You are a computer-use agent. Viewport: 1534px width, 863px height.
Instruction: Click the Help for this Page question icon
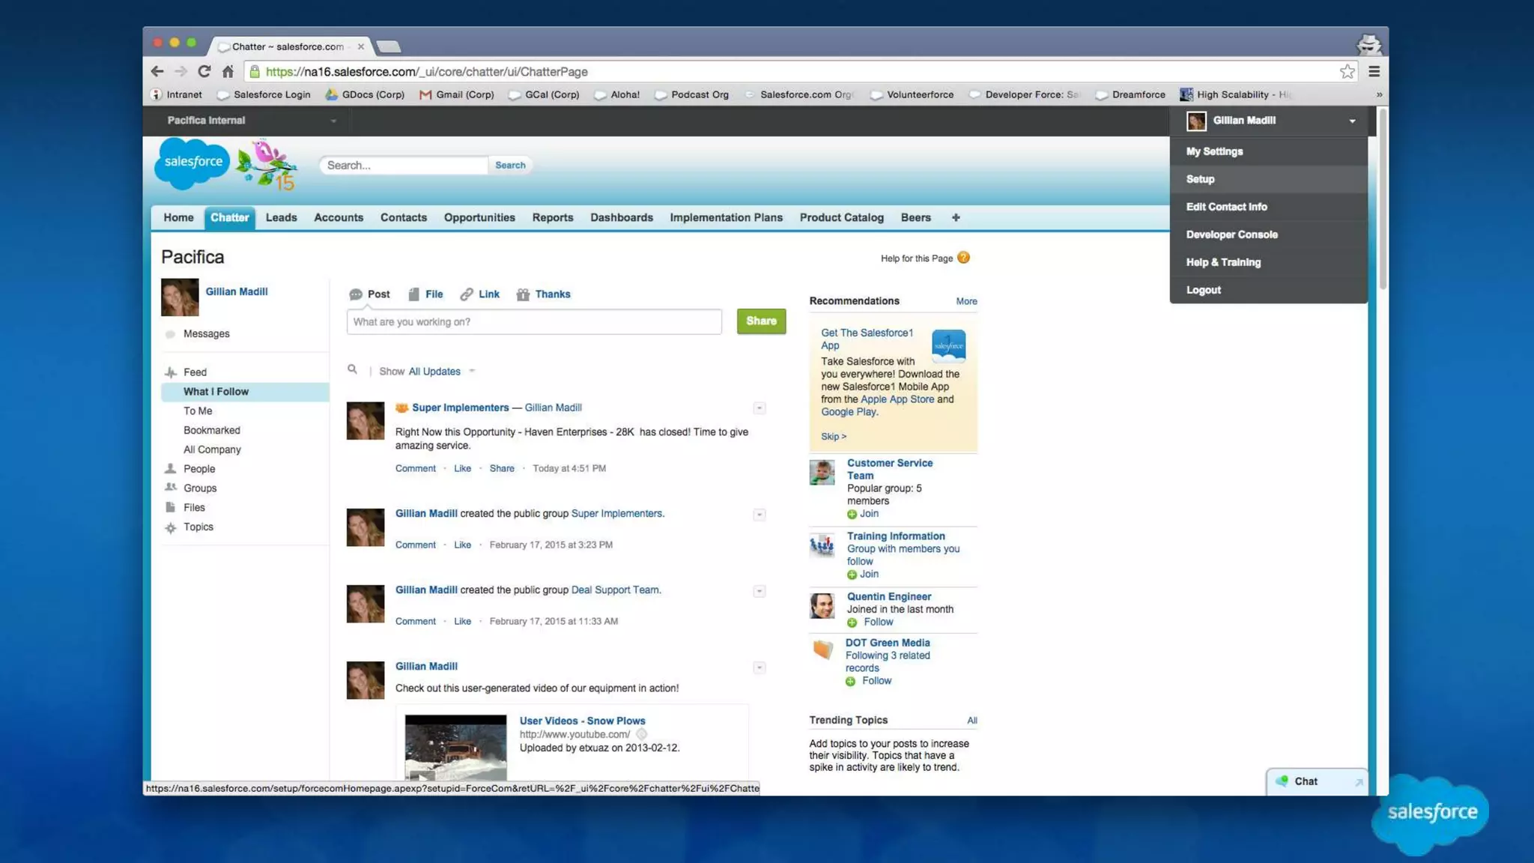pos(963,258)
